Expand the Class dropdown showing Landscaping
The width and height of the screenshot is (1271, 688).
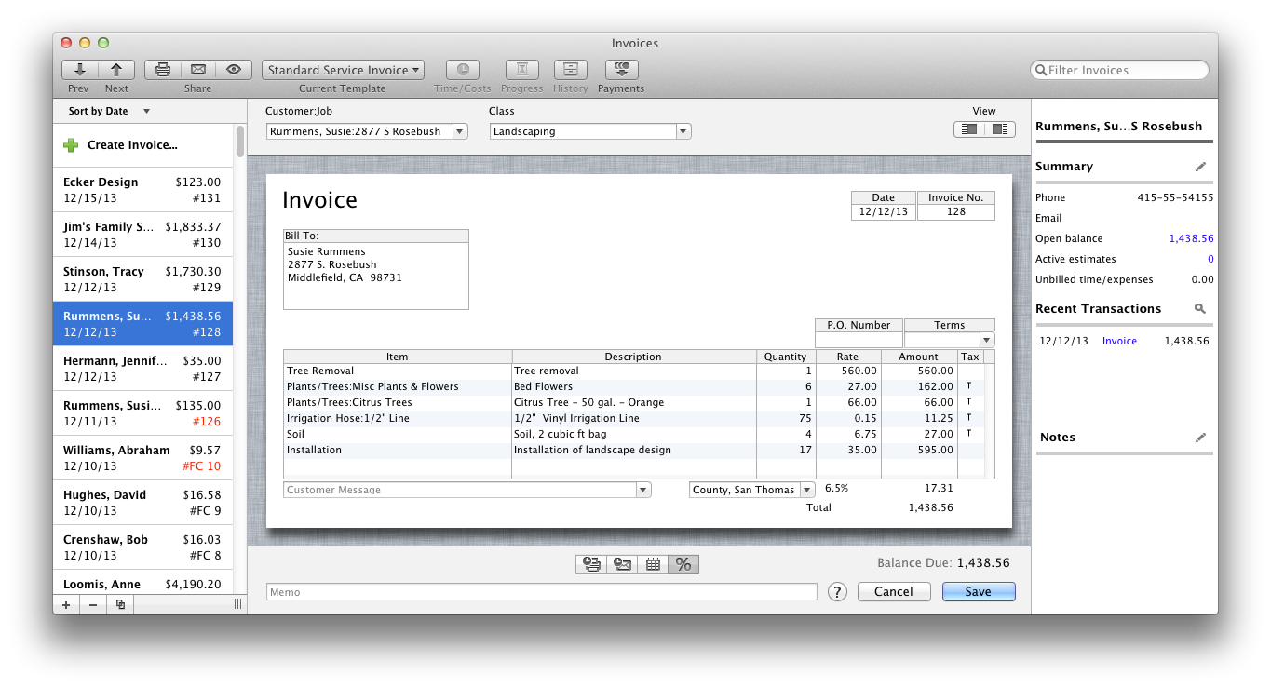(x=683, y=131)
